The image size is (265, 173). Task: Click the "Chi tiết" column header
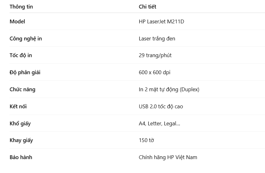click(147, 7)
